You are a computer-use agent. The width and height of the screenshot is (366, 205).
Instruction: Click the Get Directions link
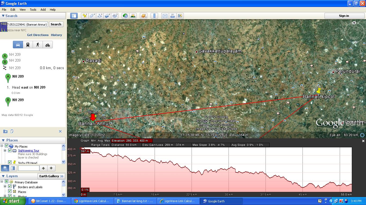[38, 35]
